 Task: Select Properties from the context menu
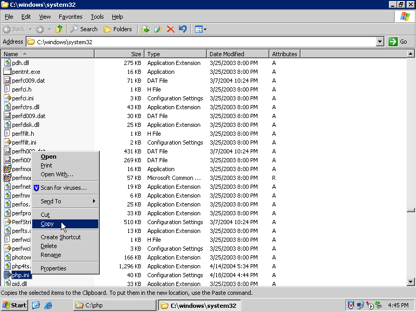[54, 268]
